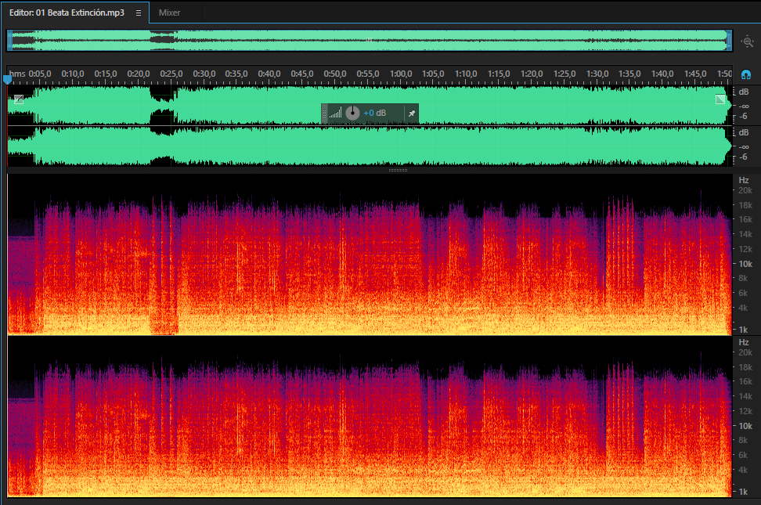Click the upper channel dB scale label
The height and width of the screenshot is (505, 761).
tap(744, 92)
